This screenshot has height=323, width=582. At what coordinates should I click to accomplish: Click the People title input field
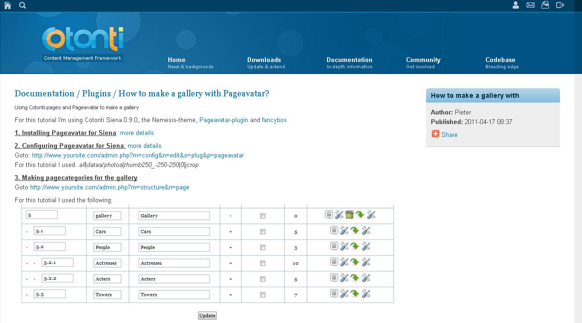point(175,248)
